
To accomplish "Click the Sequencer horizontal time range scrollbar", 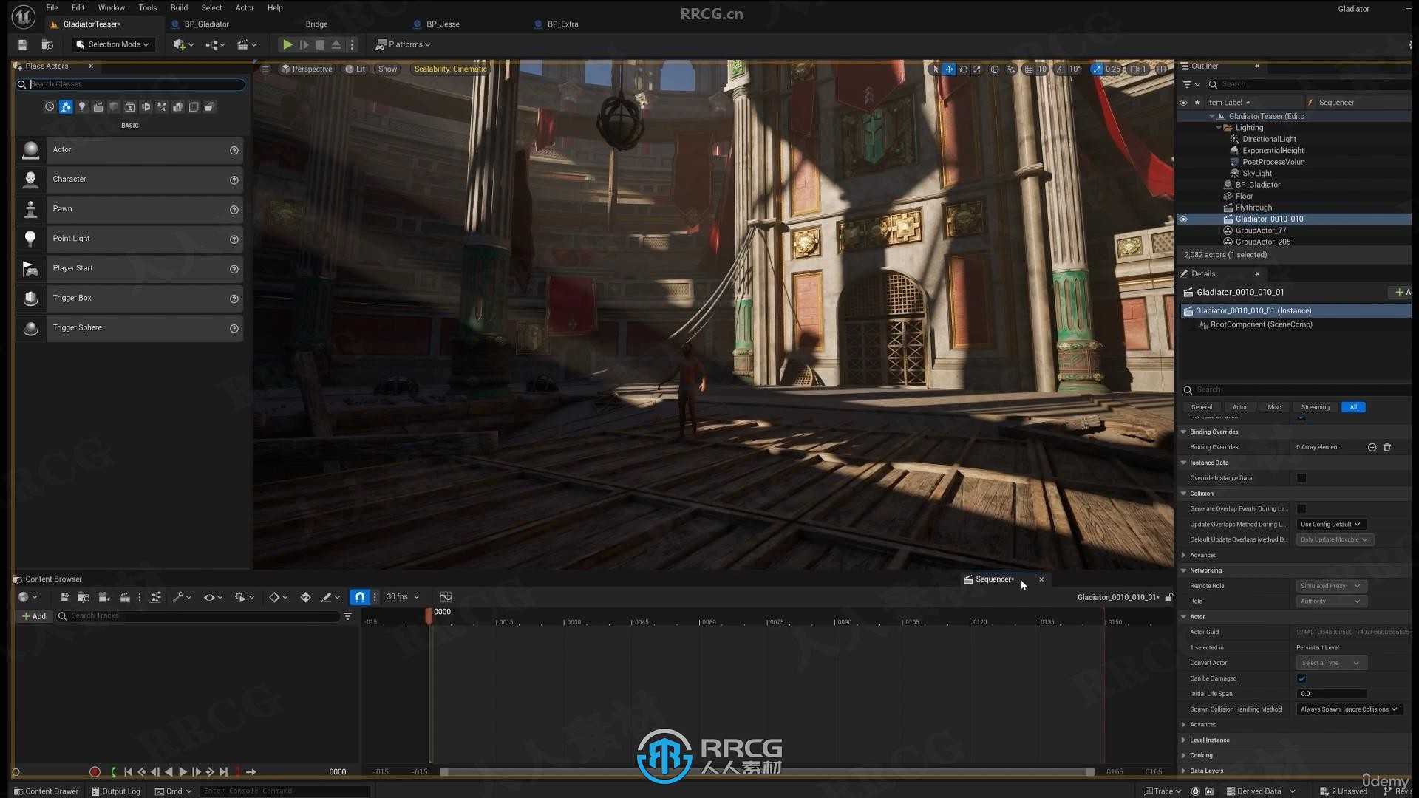I will (x=767, y=772).
